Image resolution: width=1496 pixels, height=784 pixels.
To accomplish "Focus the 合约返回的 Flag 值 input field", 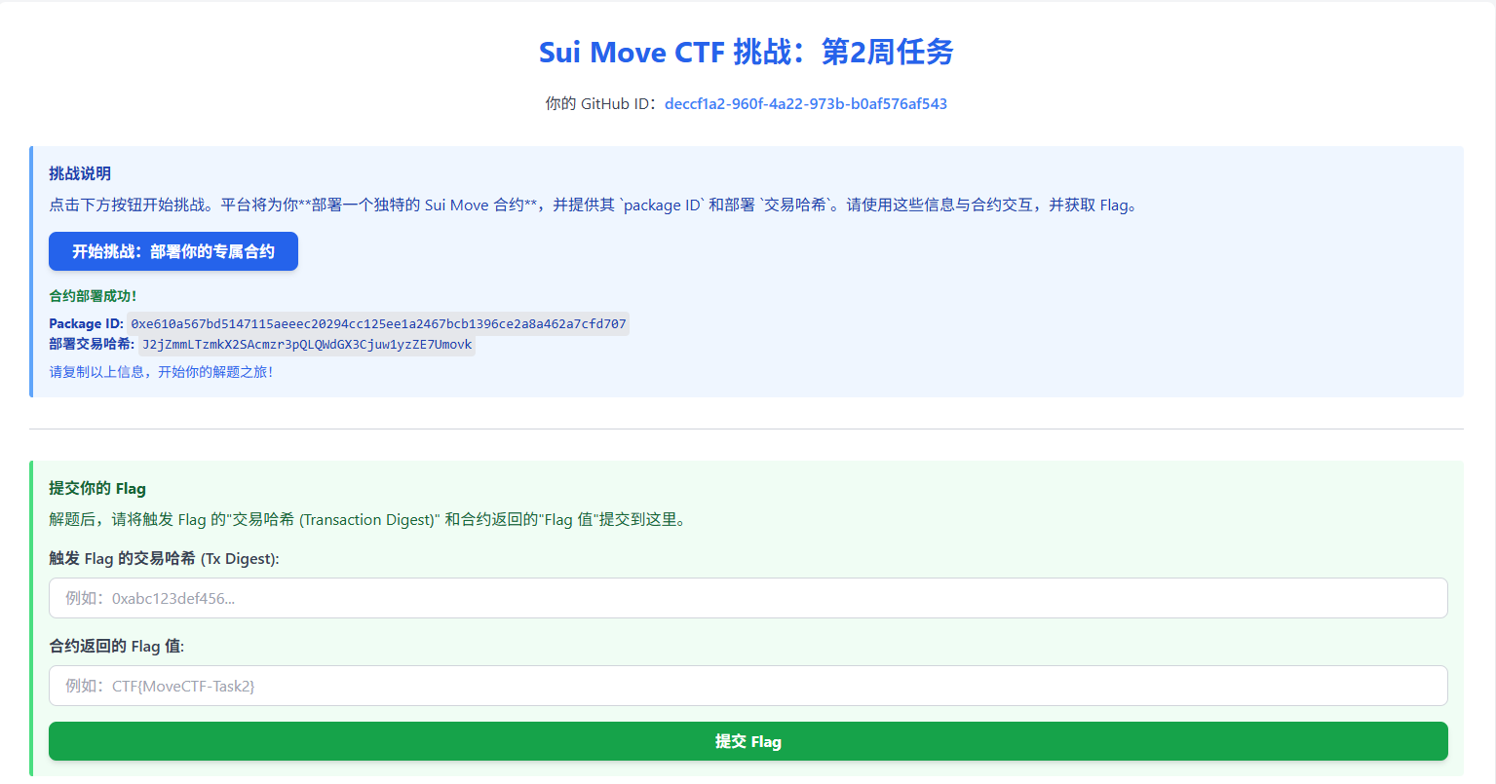I will 748,686.
